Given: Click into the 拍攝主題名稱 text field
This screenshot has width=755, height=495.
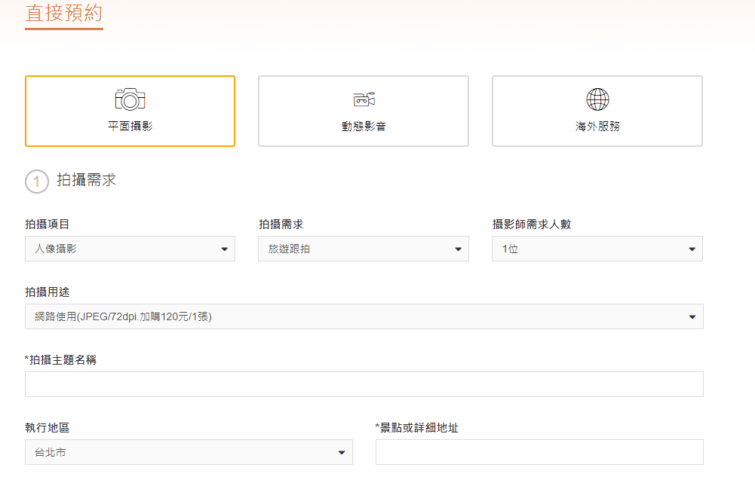Looking at the screenshot, I should tap(364, 384).
